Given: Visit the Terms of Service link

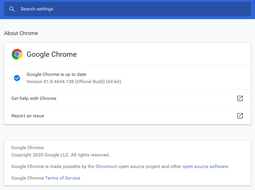Looking at the screenshot, I should pyautogui.click(x=63, y=178).
